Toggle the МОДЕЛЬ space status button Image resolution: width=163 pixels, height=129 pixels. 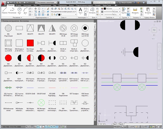(117, 127)
